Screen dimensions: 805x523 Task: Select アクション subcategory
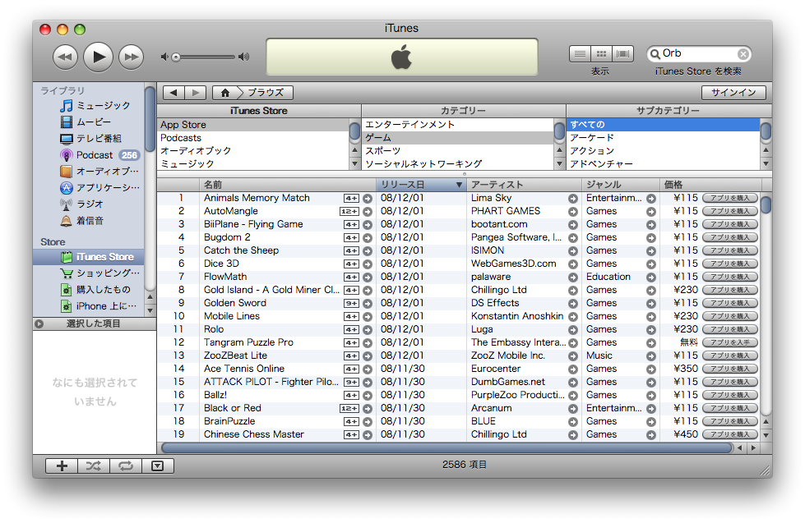[x=663, y=151]
